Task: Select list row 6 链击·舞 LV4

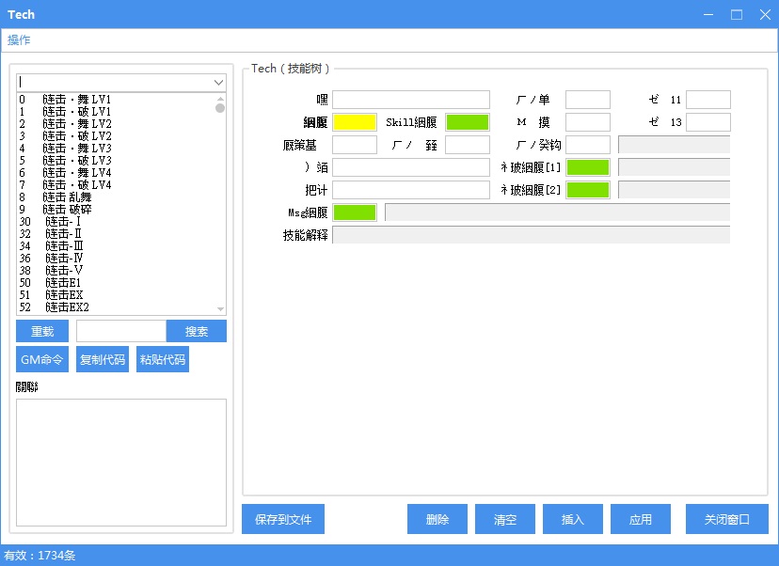Action: pos(117,173)
